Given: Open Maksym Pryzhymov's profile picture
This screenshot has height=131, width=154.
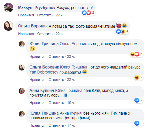Looking at the screenshot, I should (8, 8).
